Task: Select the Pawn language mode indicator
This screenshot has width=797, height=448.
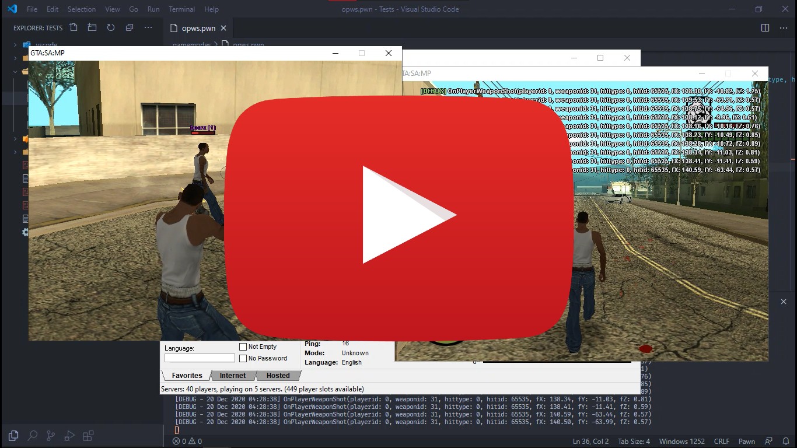Action: point(747,441)
